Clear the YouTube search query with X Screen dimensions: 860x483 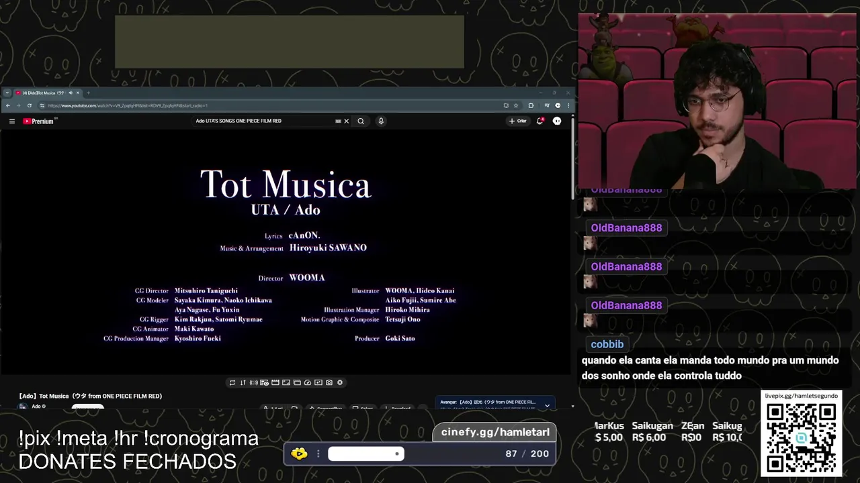click(x=347, y=121)
